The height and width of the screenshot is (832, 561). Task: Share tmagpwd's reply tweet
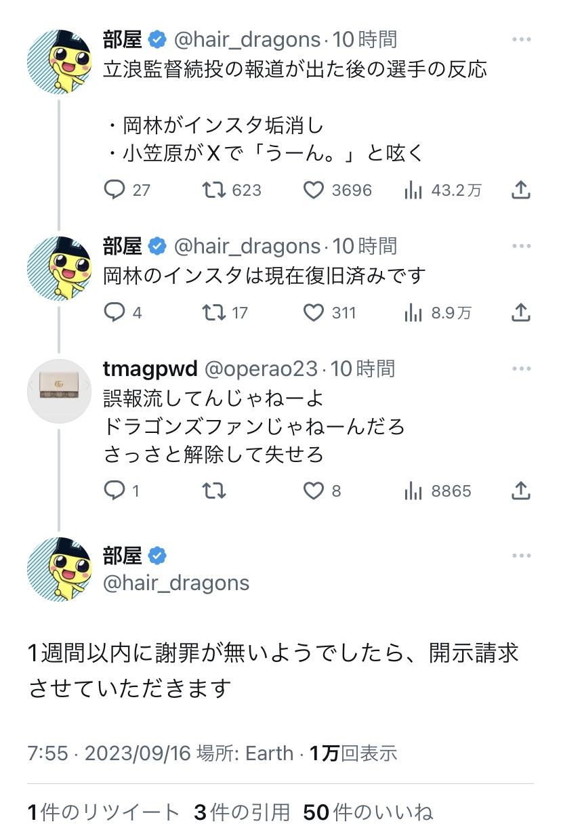tap(520, 491)
